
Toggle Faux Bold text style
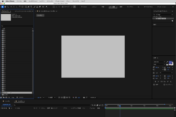coord(155,82)
